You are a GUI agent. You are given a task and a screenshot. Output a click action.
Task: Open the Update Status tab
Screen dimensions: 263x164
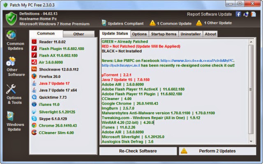pos(115,34)
